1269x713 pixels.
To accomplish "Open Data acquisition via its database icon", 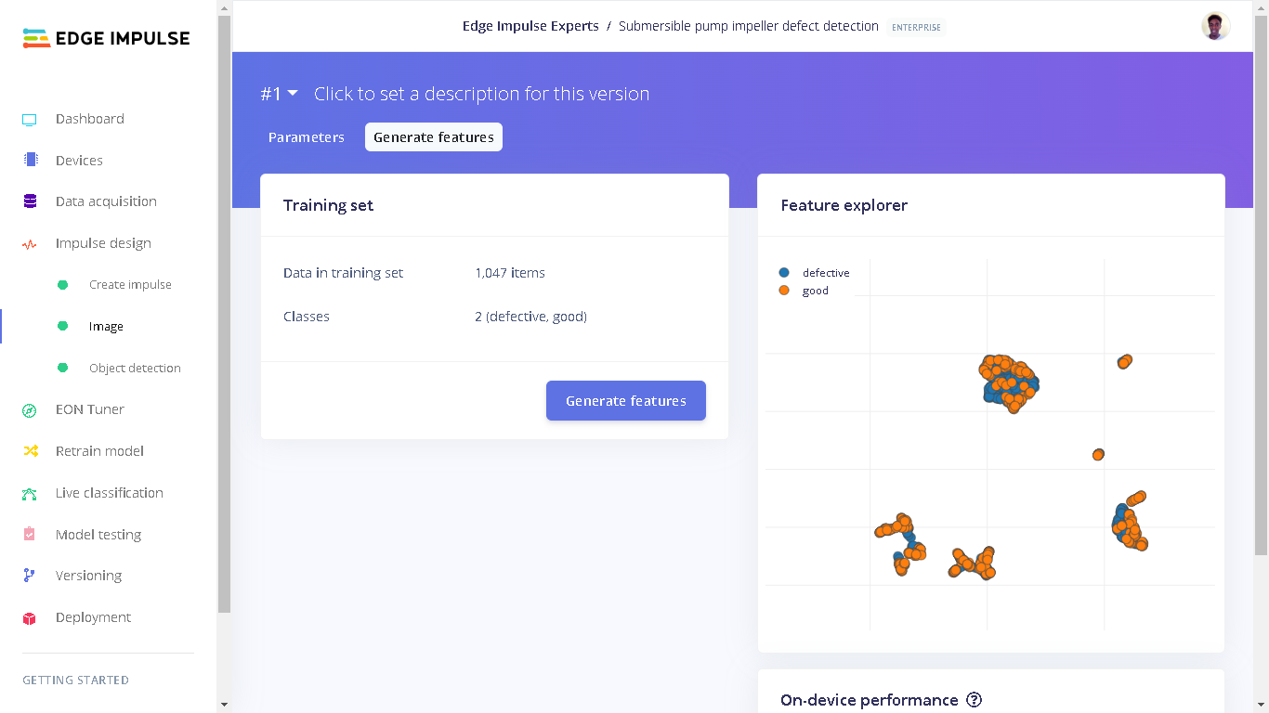I will click(29, 201).
